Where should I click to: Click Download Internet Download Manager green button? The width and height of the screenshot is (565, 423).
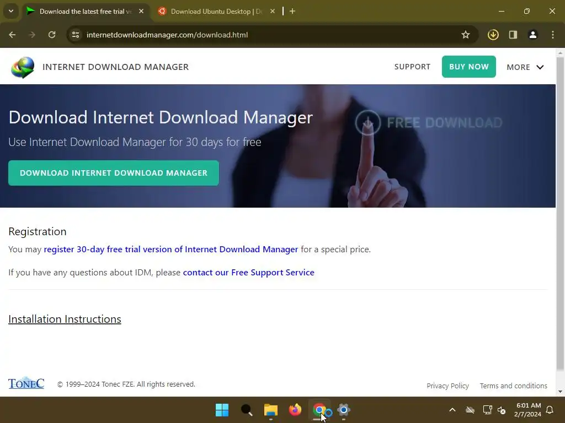click(x=114, y=173)
